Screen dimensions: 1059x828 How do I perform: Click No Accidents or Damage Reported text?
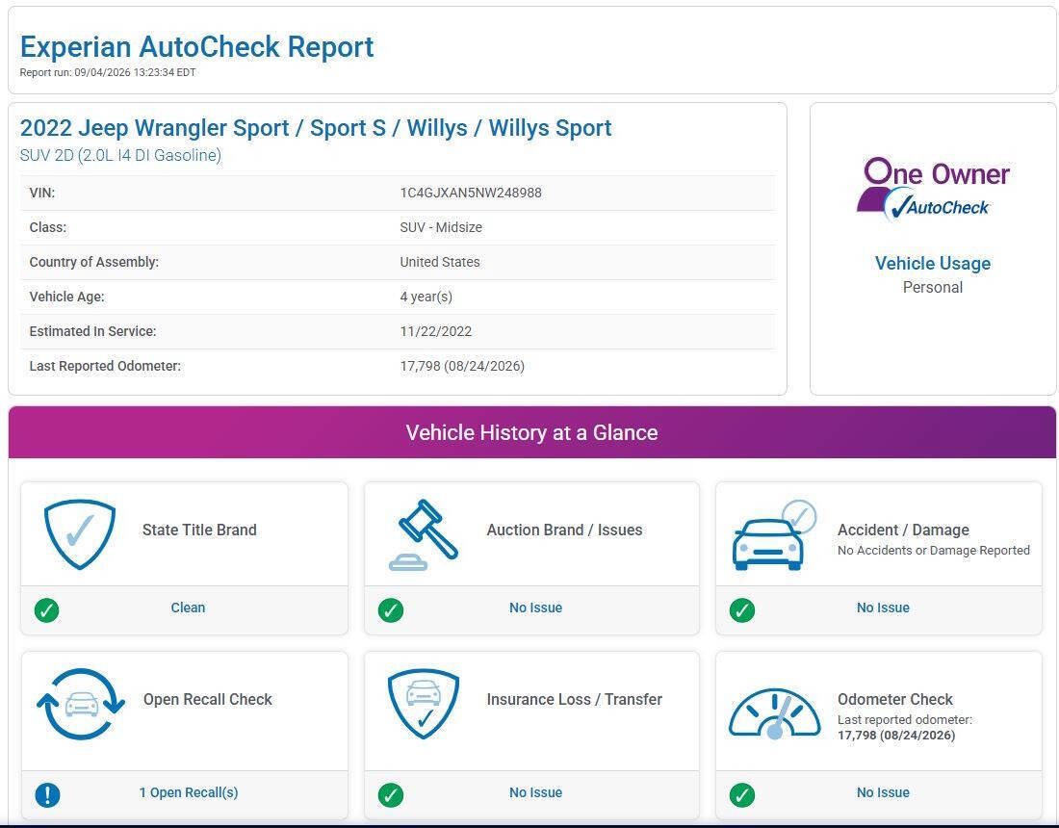pos(934,550)
